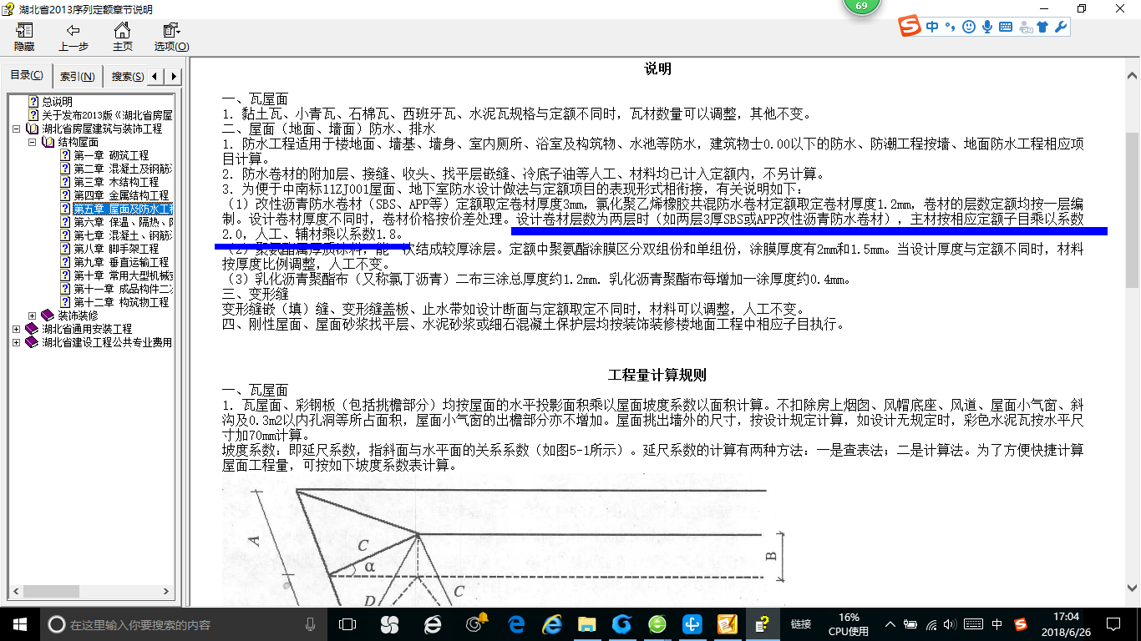Screen dimensions: 1141x641
Task: Click the taskbar search box
Action: pyautogui.click(x=184, y=623)
